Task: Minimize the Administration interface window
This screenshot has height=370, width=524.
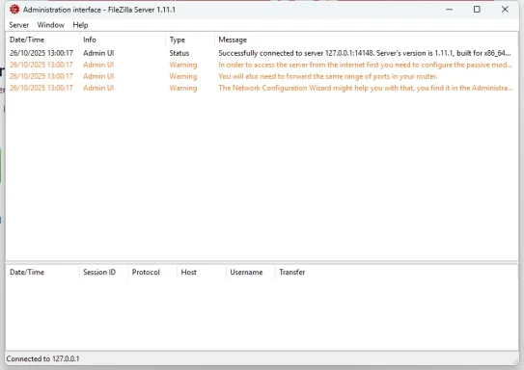Action: pos(449,10)
